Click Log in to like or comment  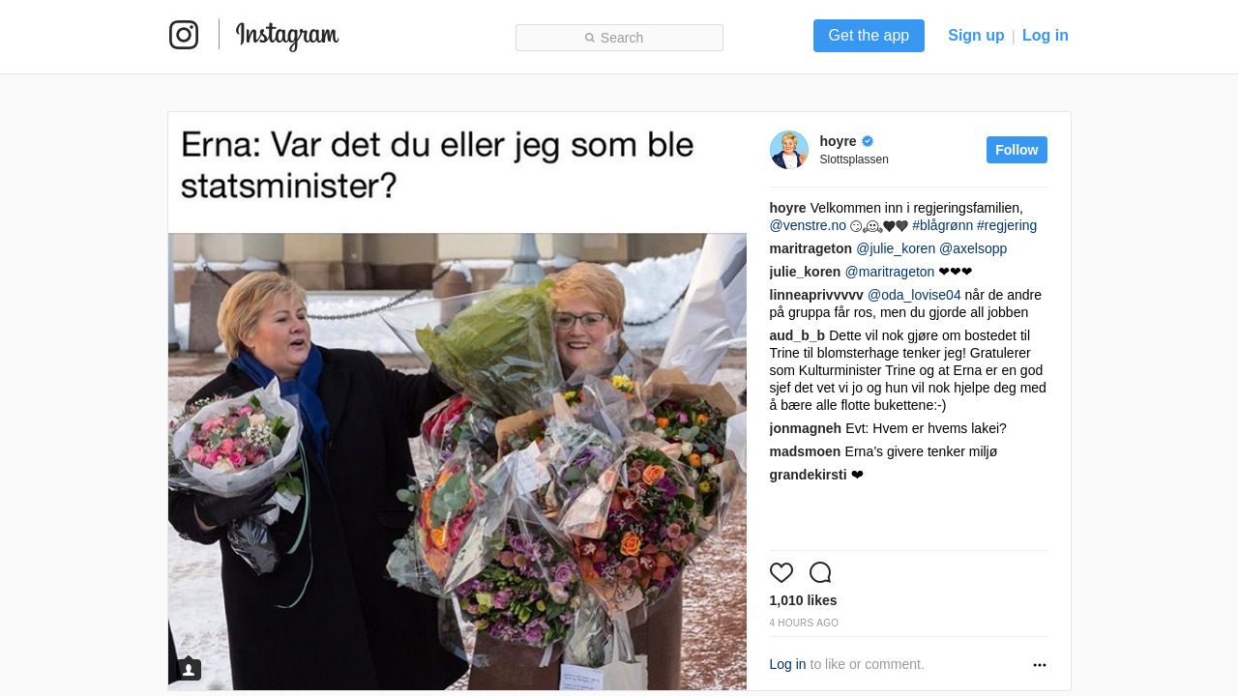click(787, 664)
